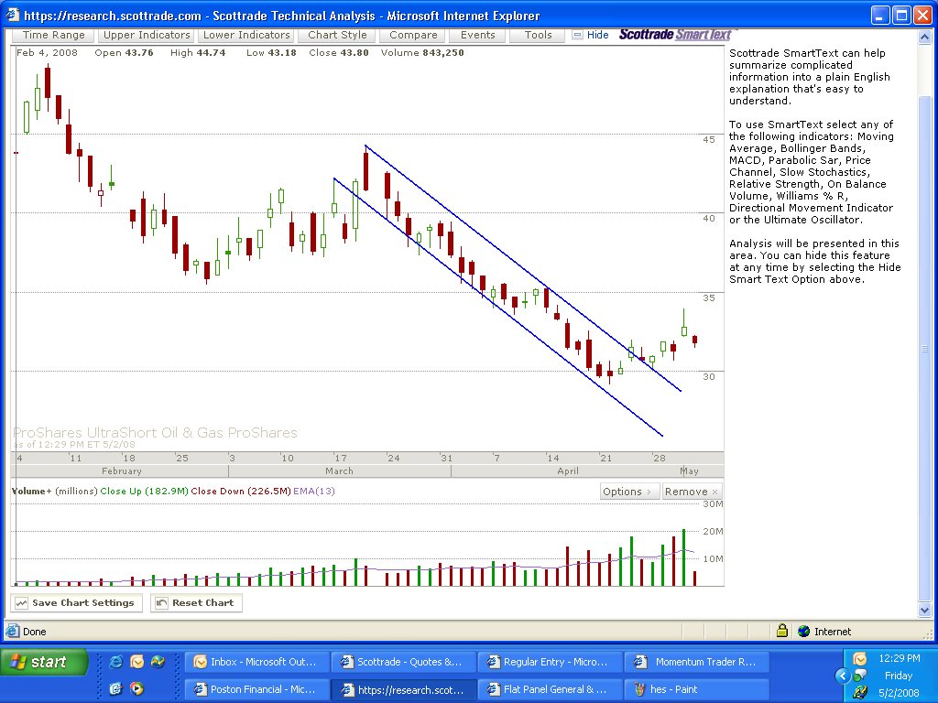This screenshot has width=938, height=703.
Task: Click the vertical scrollbar thumb
Action: point(924,349)
